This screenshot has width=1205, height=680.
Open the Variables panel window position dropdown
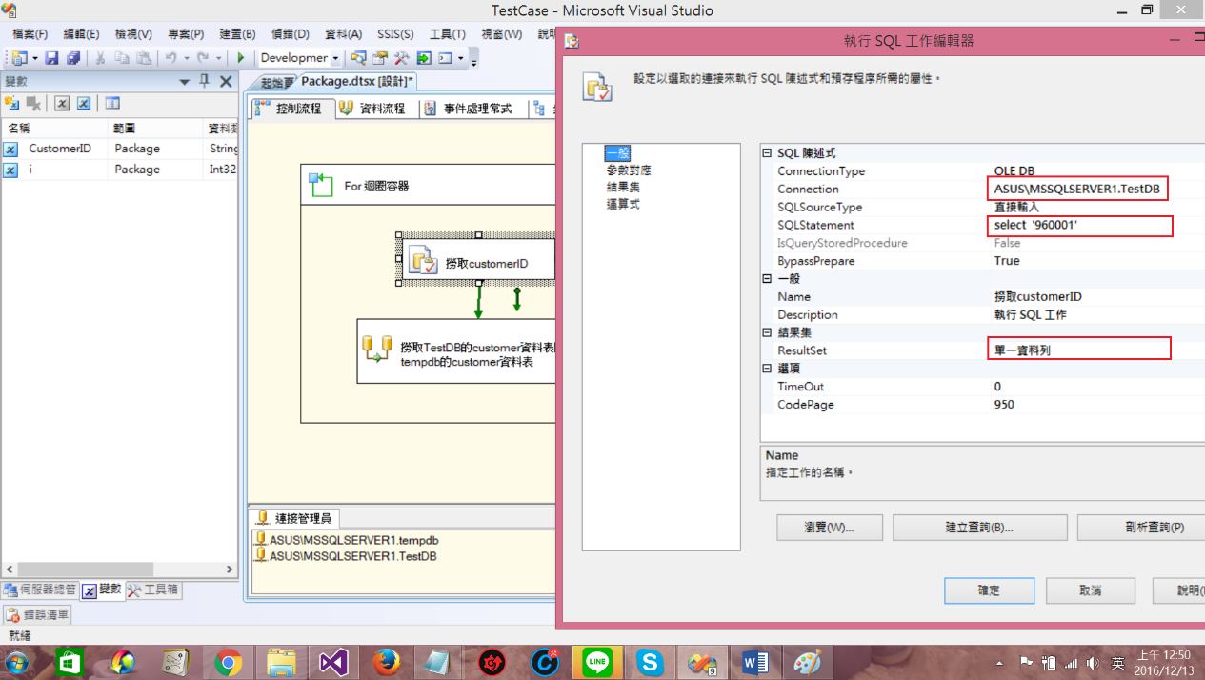(x=185, y=81)
